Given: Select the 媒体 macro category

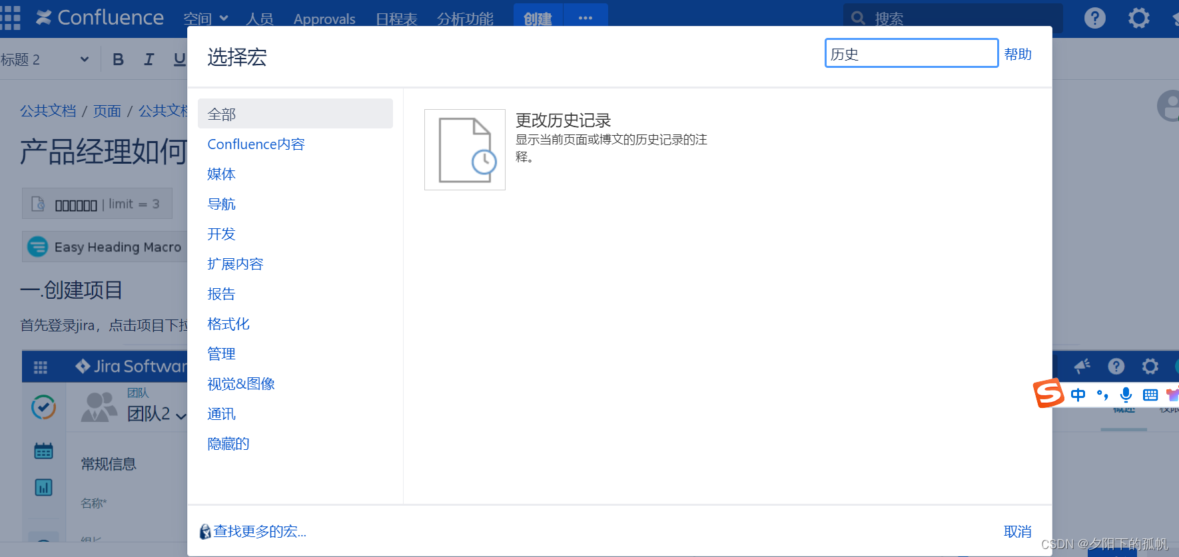Looking at the screenshot, I should pyautogui.click(x=221, y=174).
